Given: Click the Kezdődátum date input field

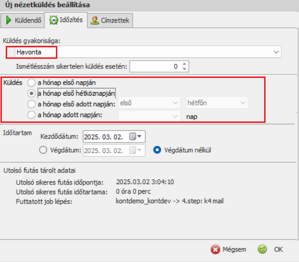Looking at the screenshot, I should [104, 137].
